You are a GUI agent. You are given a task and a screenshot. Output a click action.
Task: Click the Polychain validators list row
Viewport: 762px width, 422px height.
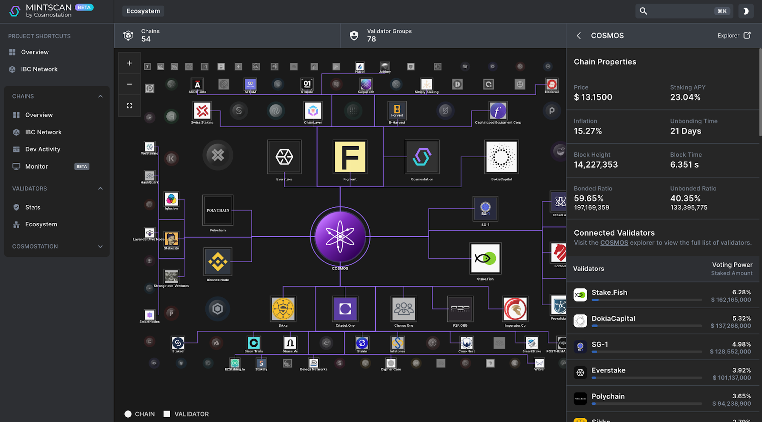[663, 399]
